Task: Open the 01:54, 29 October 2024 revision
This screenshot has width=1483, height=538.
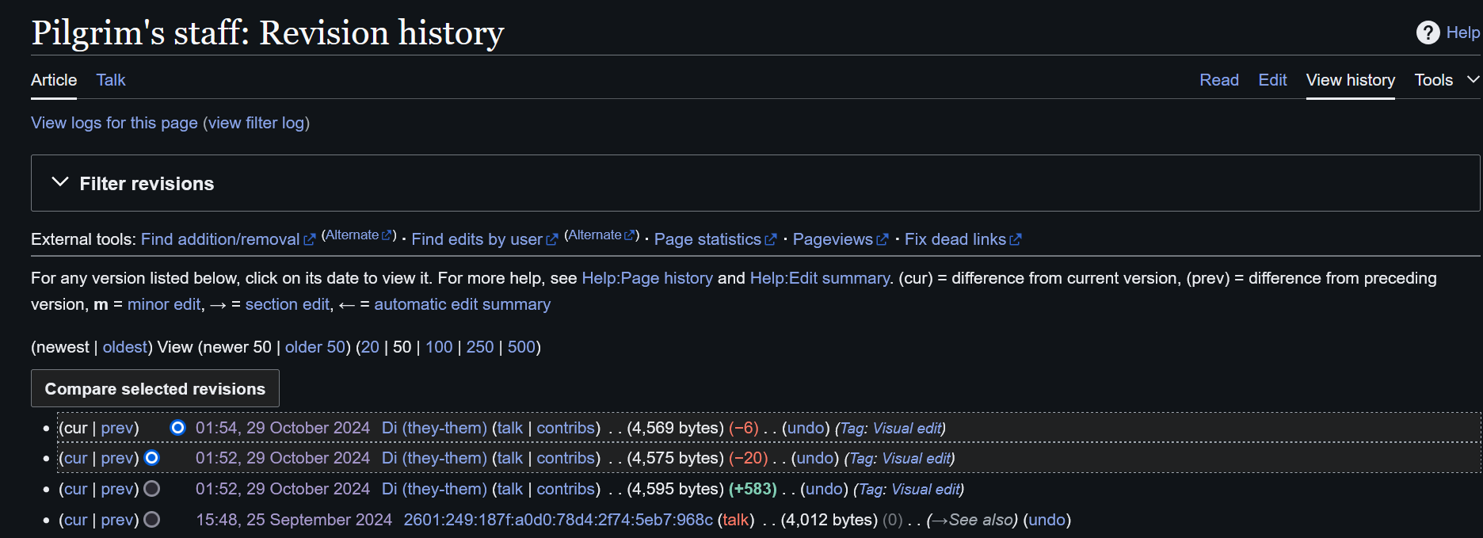Action: 283,428
